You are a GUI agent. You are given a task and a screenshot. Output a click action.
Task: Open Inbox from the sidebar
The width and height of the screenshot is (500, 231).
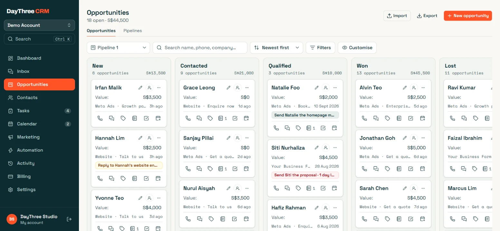pyautogui.click(x=39, y=71)
